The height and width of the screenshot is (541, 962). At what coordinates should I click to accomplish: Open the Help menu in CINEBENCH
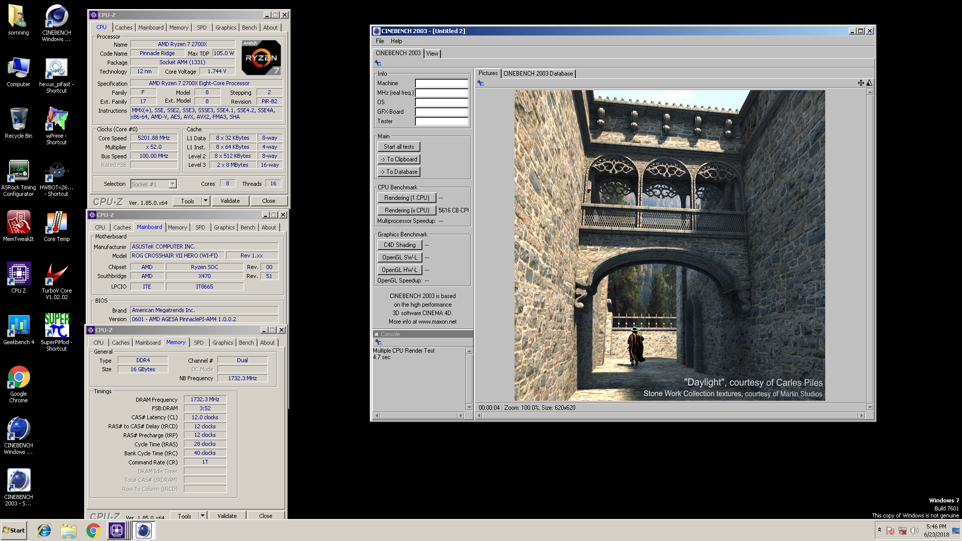(x=396, y=41)
